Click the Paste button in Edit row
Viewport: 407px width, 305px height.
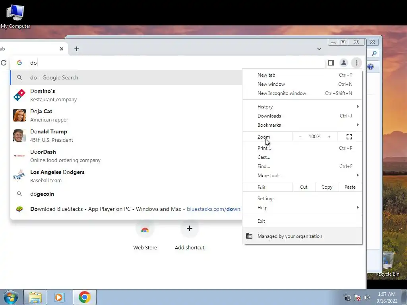coord(350,187)
